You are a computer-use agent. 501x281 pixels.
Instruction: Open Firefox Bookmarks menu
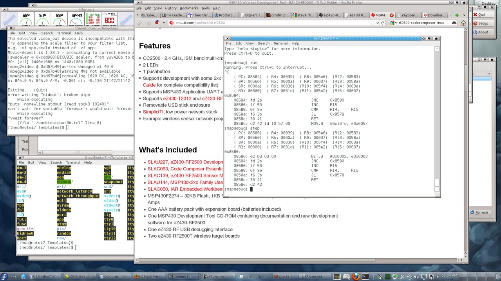[189, 8]
